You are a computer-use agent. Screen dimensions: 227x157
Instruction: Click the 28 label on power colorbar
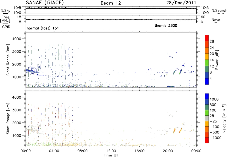coord(212,41)
